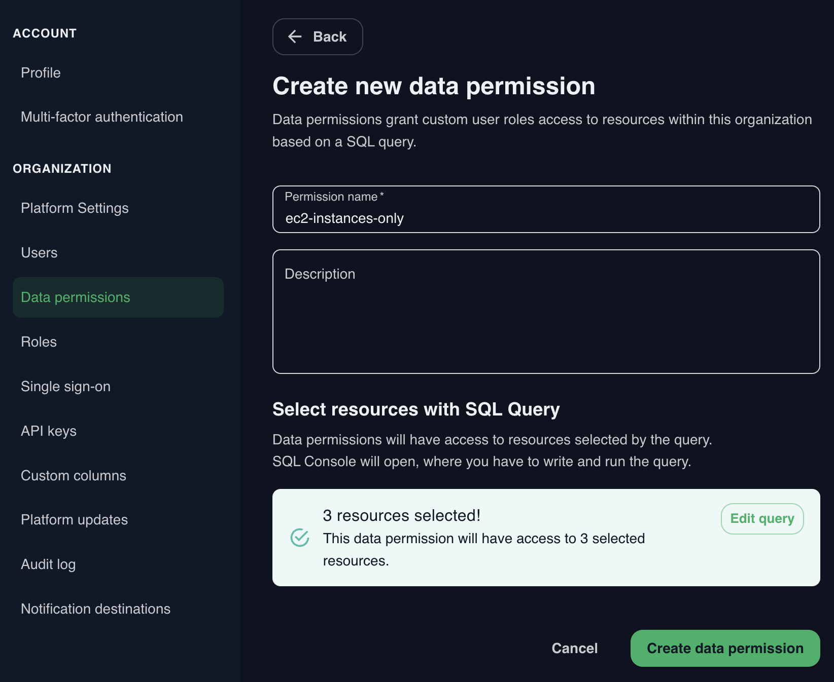Click the green checkmark success icon
Image resolution: width=834 pixels, height=682 pixels.
pyautogui.click(x=300, y=538)
